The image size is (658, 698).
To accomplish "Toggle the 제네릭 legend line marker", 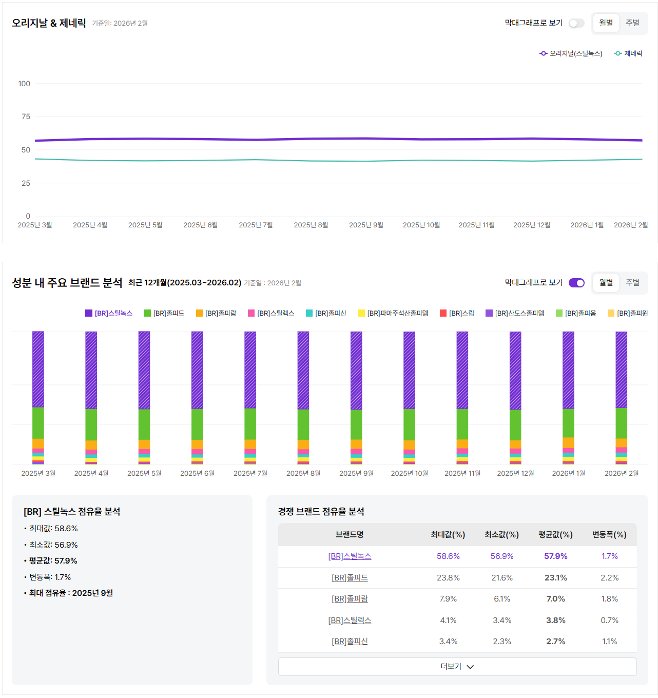I will 618,53.
